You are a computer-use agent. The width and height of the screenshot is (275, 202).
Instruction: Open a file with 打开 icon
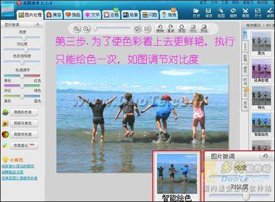196,13
